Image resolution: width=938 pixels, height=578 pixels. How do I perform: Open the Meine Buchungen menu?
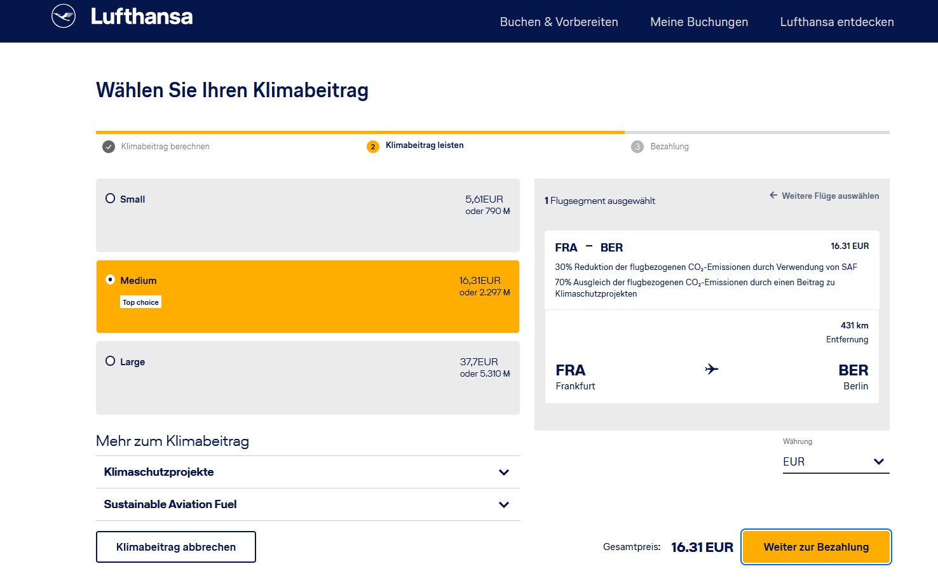(699, 22)
